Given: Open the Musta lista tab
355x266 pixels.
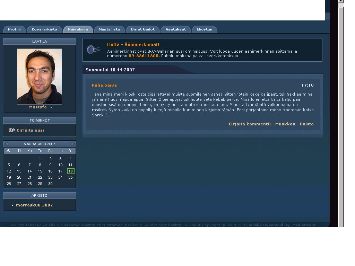Looking at the screenshot, I should pyautogui.click(x=109, y=29).
